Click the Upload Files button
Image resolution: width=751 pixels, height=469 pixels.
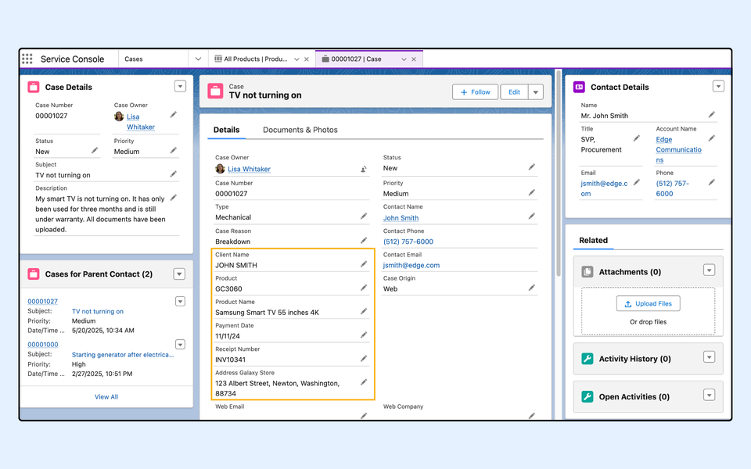click(x=648, y=303)
